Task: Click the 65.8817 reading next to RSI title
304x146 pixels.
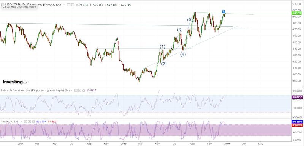Action: pyautogui.click(x=91, y=90)
